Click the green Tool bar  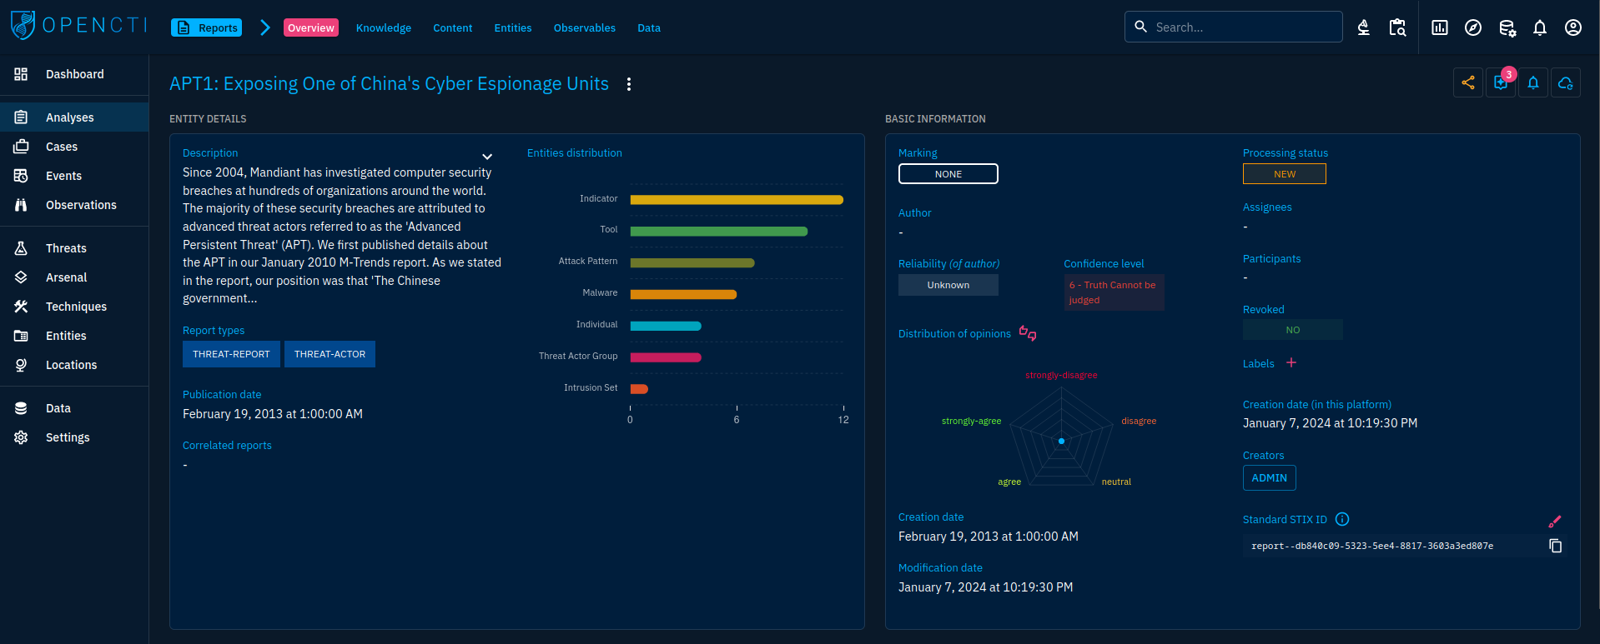[x=719, y=232]
